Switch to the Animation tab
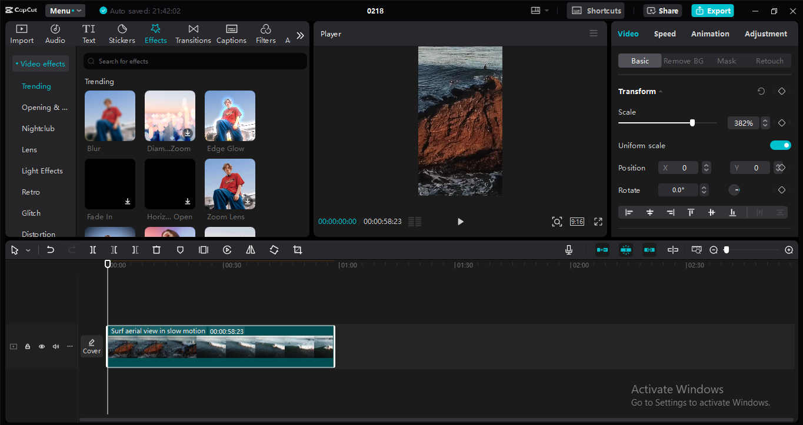This screenshot has width=803, height=425. 710,34
